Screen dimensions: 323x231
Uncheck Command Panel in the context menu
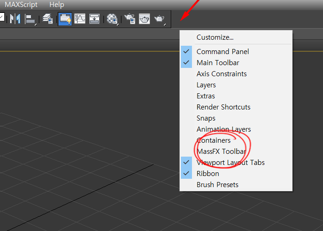tap(236, 51)
